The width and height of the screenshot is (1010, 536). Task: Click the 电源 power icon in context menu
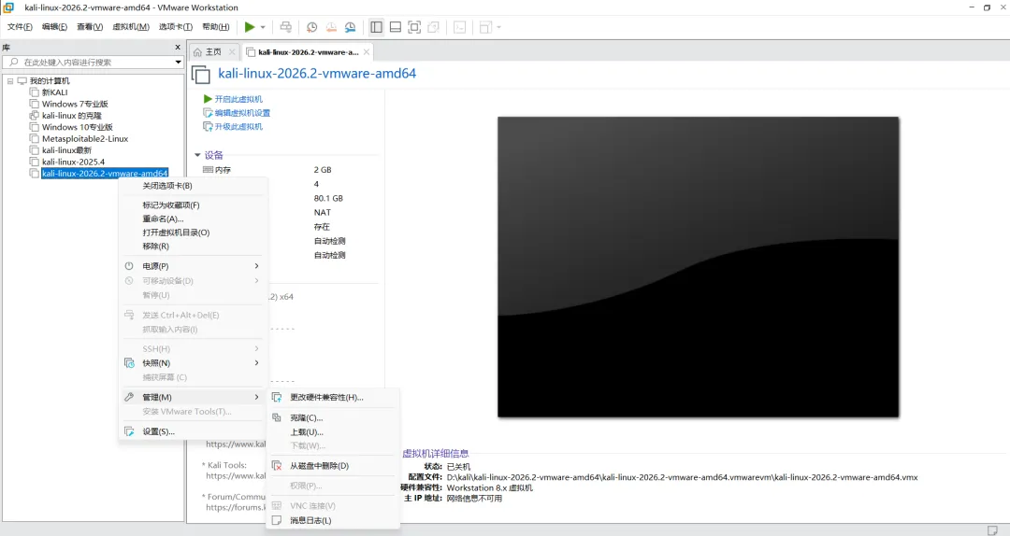129,266
